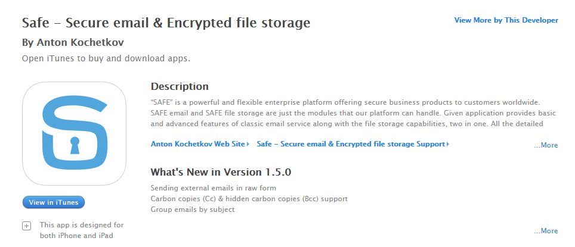Image resolution: width=575 pixels, height=247 pixels.
Task: Click arrow after Anton Kochetkov Web Site
Action: click(248, 144)
